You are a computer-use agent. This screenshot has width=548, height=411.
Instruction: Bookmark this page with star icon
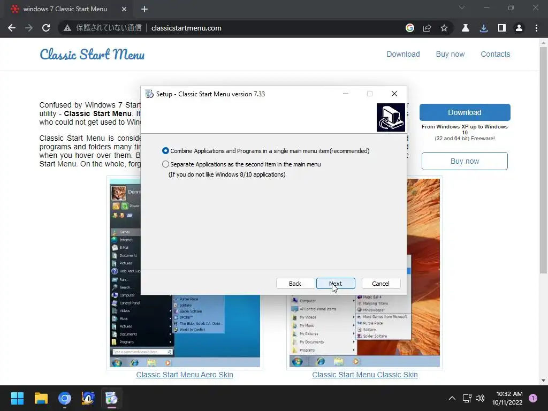[x=444, y=28]
